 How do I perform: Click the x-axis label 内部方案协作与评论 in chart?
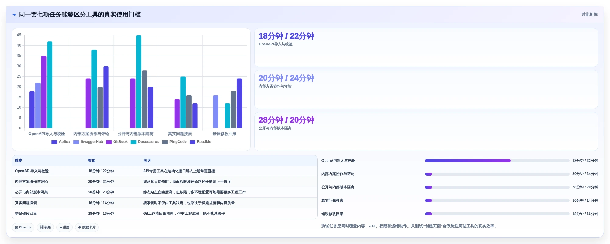tap(91, 134)
